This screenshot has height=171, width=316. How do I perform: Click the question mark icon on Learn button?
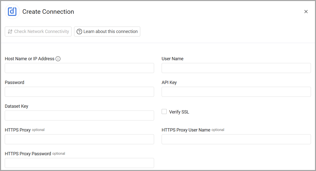pyautogui.click(x=79, y=31)
